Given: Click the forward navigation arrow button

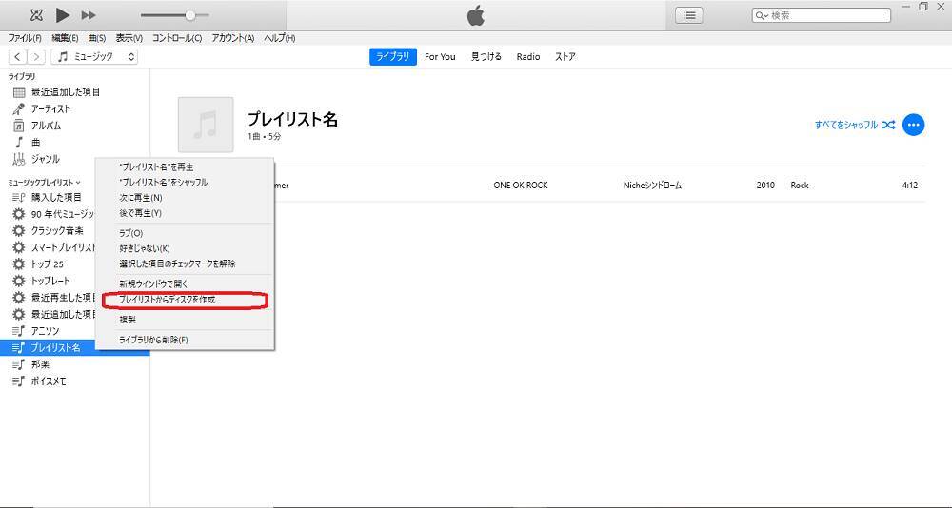Looking at the screenshot, I should pos(36,57).
